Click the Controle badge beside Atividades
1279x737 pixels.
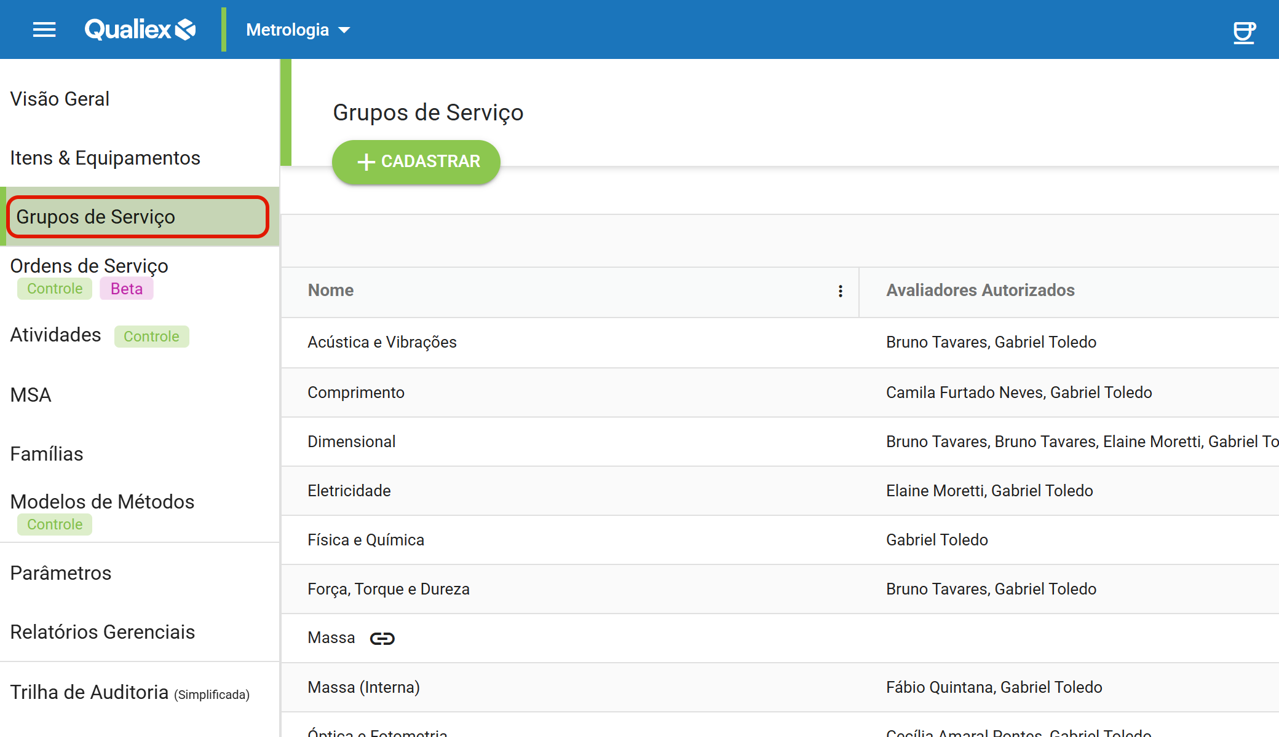coord(151,337)
